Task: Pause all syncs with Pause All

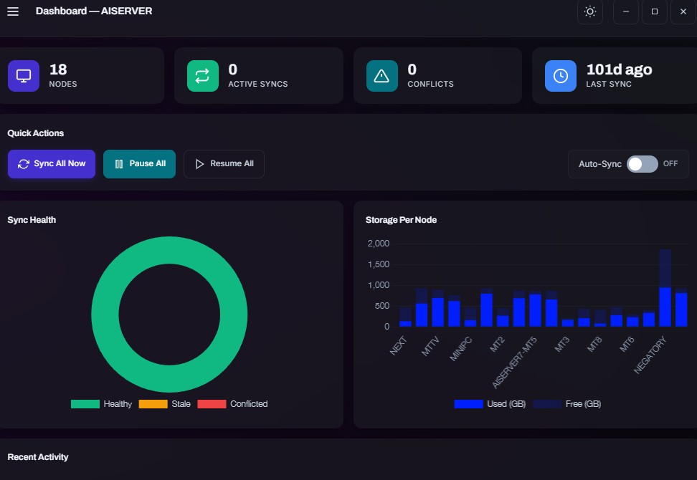Action: click(139, 164)
